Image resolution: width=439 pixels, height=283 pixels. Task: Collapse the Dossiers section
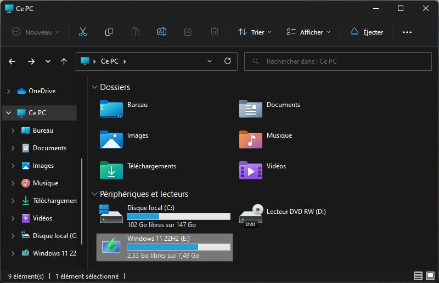tap(94, 87)
